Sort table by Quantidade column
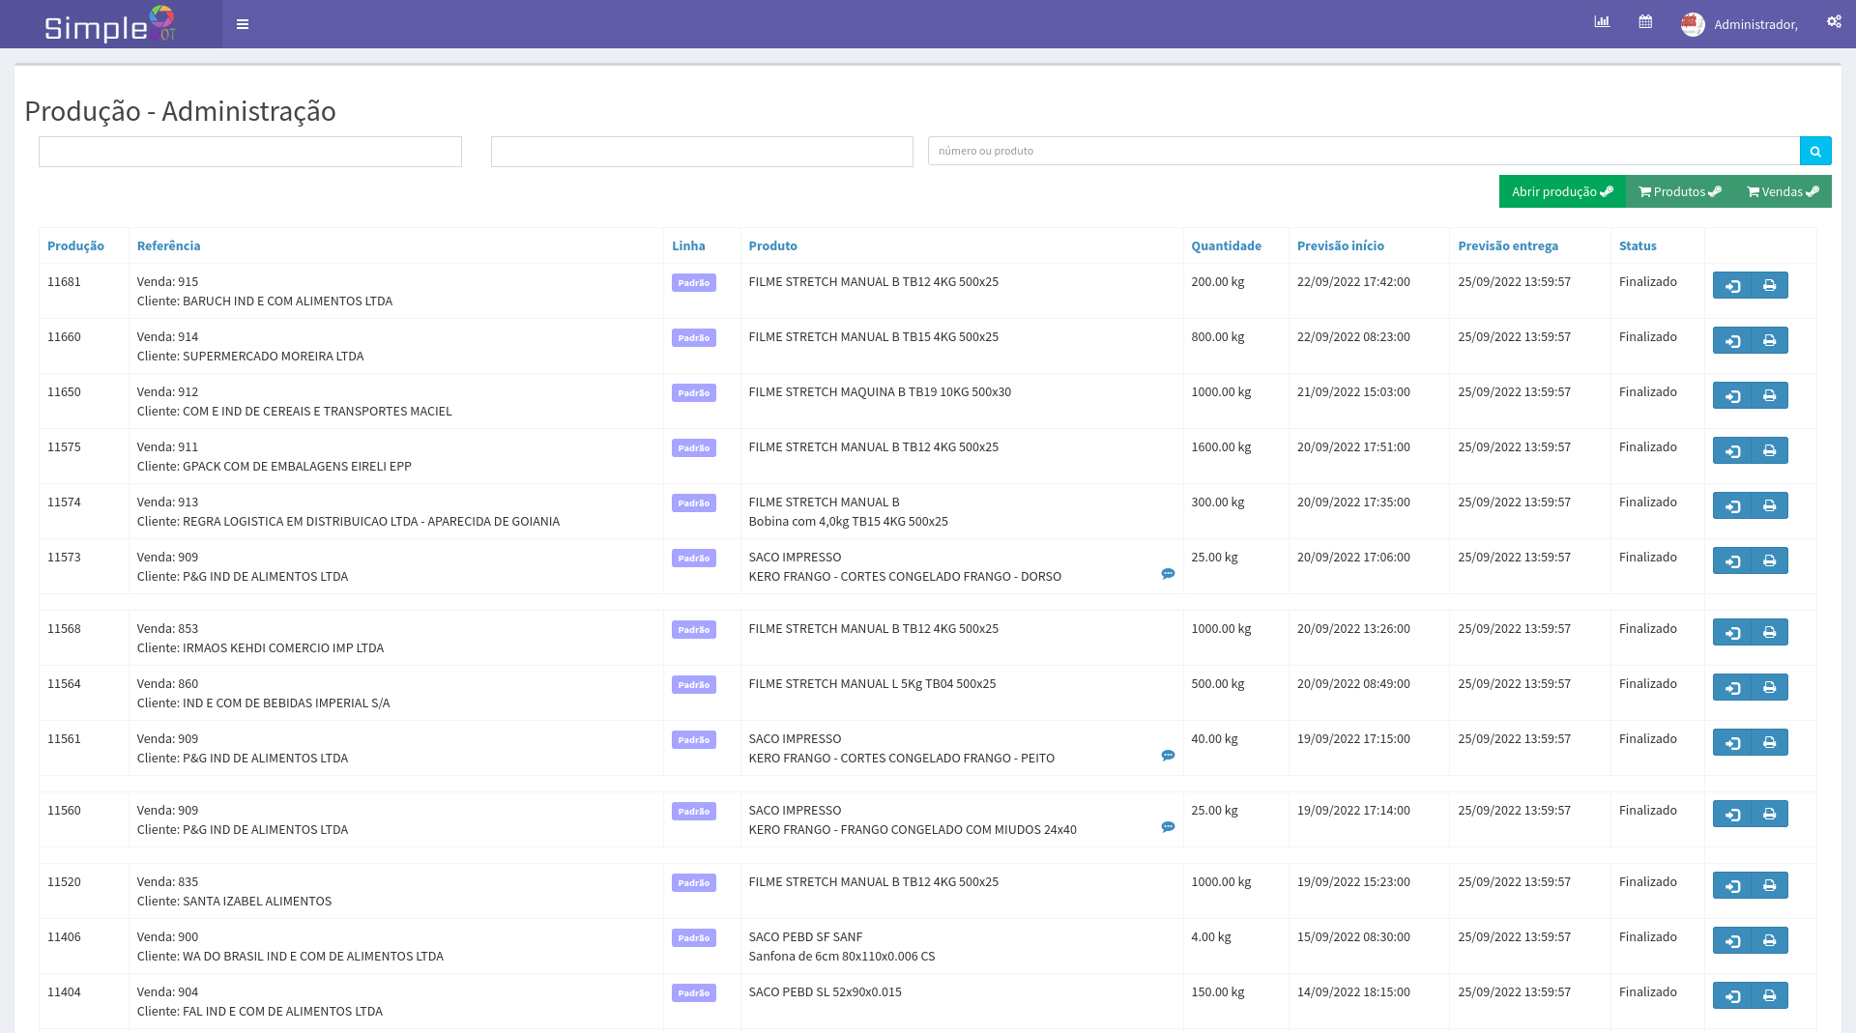 pyautogui.click(x=1226, y=246)
